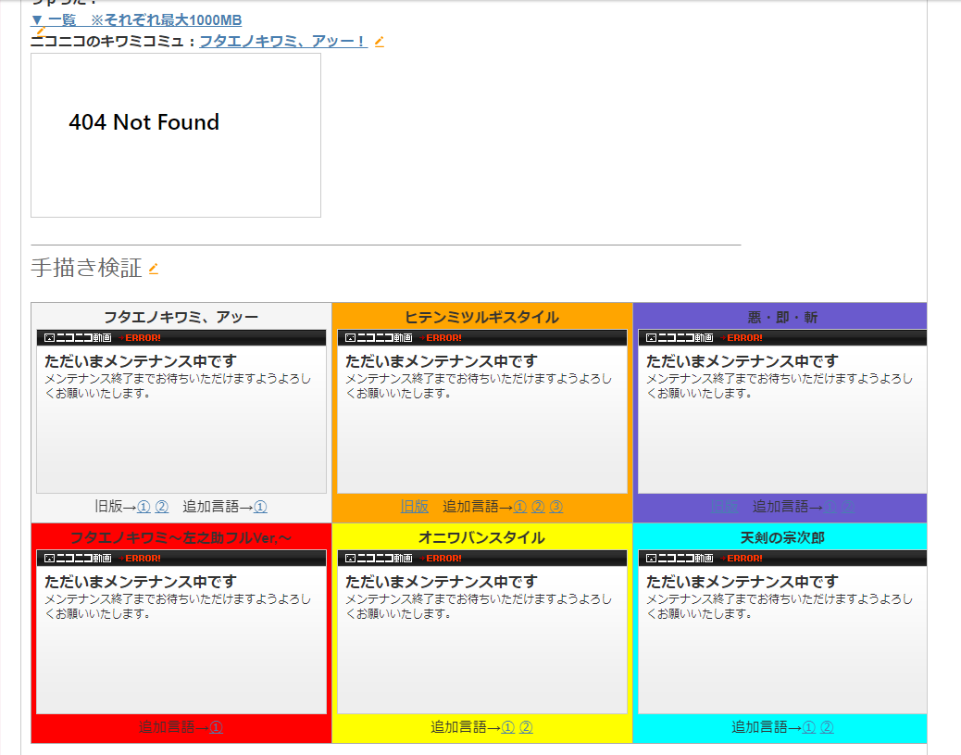Click the ヒテンミツルギスタイル cell title

pos(481,317)
